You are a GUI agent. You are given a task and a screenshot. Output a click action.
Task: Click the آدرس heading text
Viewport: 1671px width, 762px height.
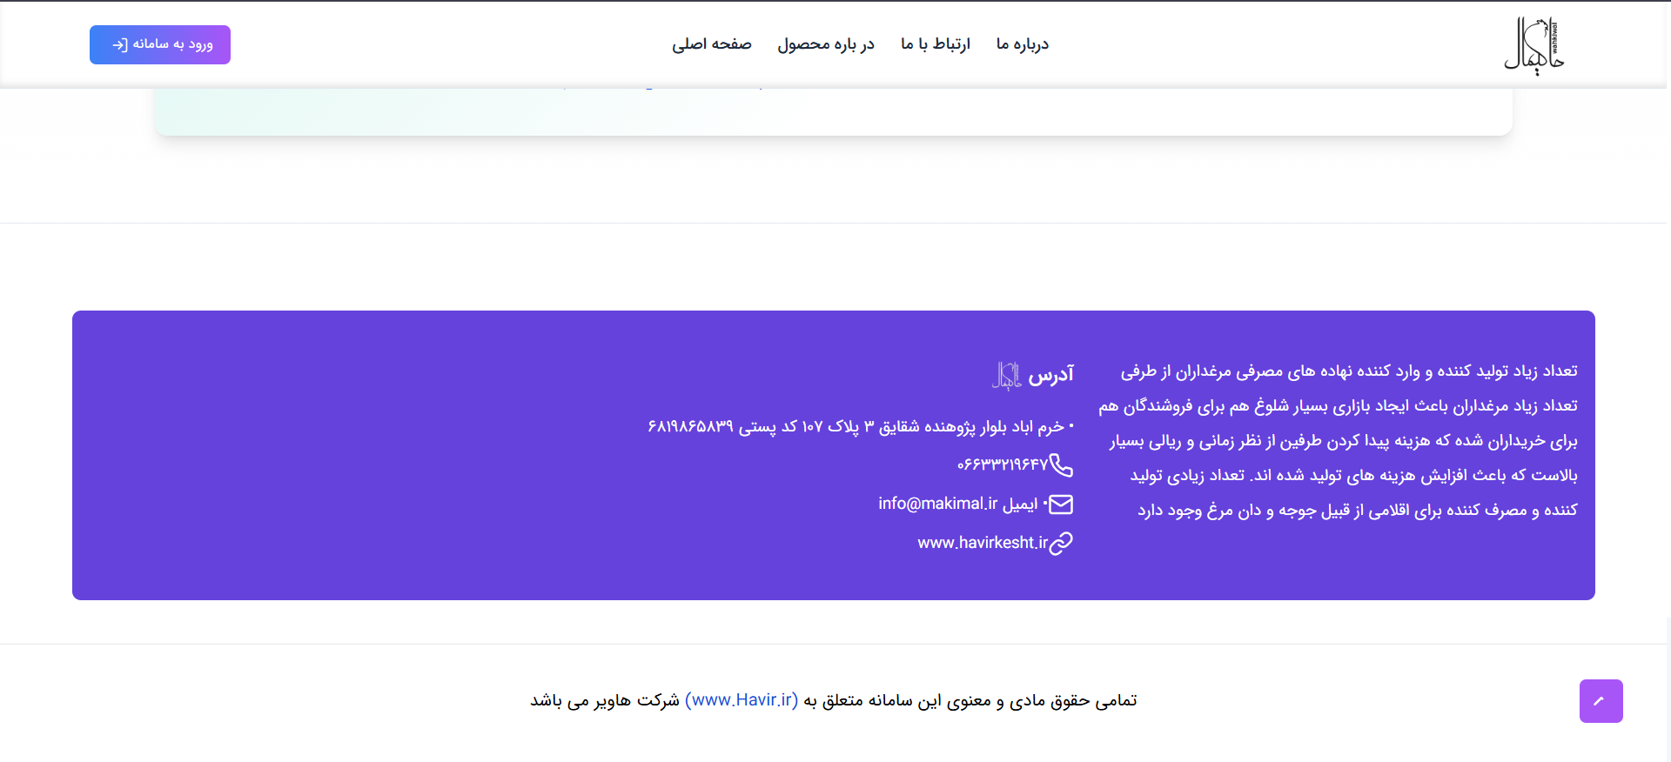pos(1051,375)
